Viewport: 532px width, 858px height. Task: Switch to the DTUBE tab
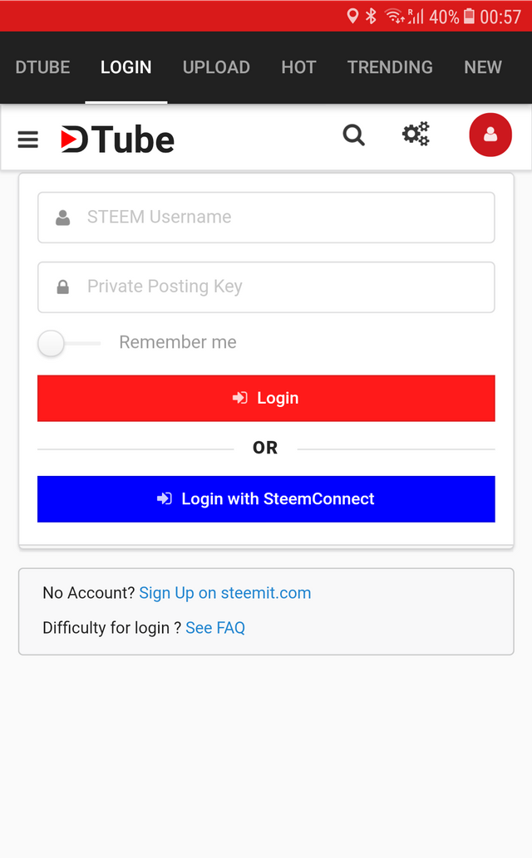42,67
